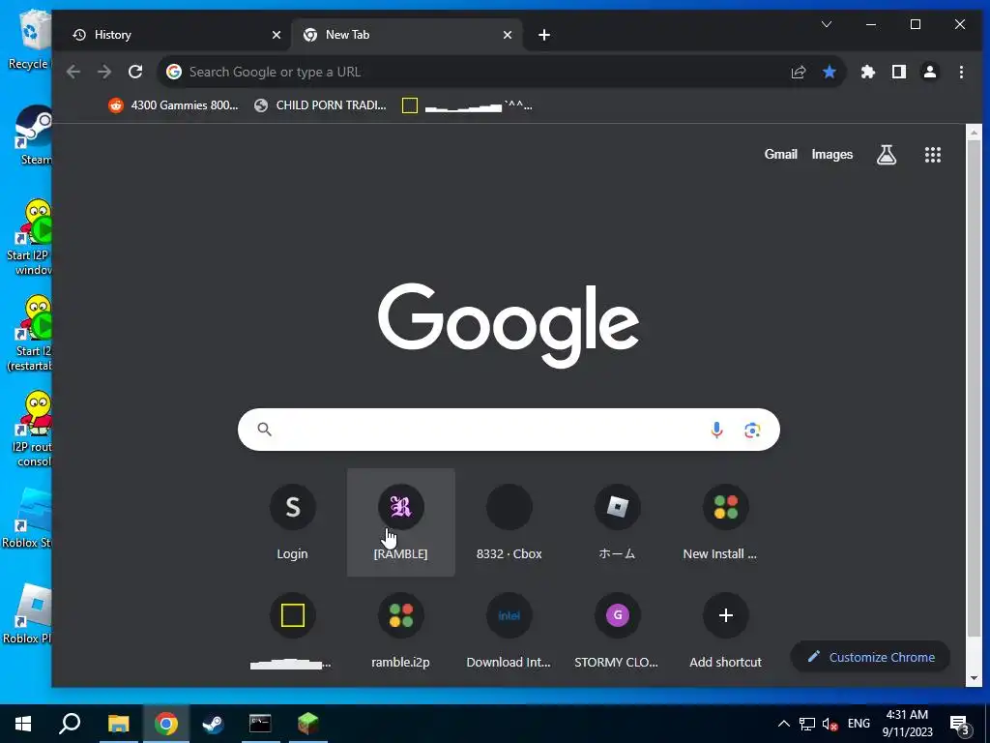Open Chrome three-dot menu
The width and height of the screenshot is (990, 743).
[x=961, y=72]
